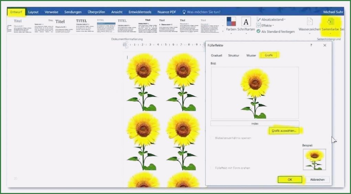This screenshot has width=351, height=194.
Task: Click the help question mark in Fülleffekte dialog
Action: point(311,45)
